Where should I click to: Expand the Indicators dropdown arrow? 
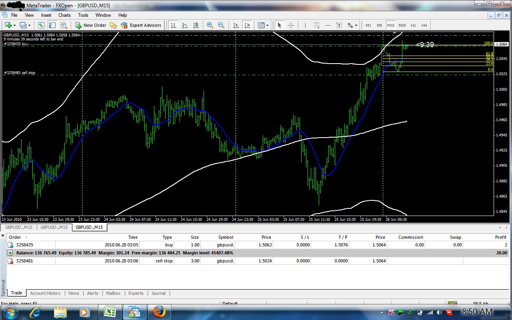click(x=268, y=25)
